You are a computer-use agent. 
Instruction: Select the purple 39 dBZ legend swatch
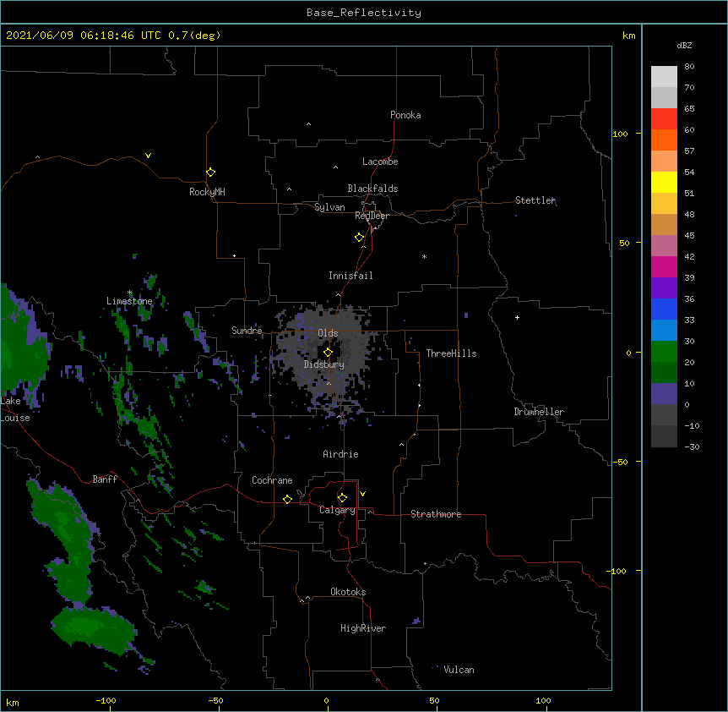[664, 288]
